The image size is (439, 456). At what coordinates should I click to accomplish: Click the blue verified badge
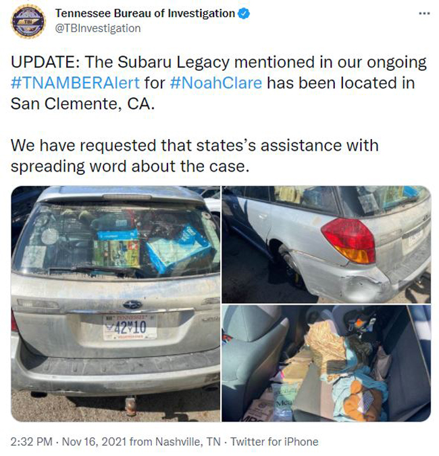tap(244, 14)
